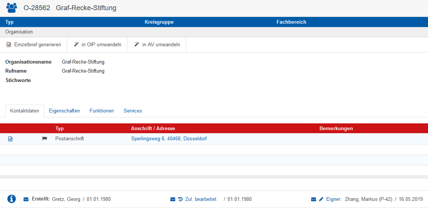
Task: Click the envelope icon before Zul. bearbeitet
Action: click(173, 199)
